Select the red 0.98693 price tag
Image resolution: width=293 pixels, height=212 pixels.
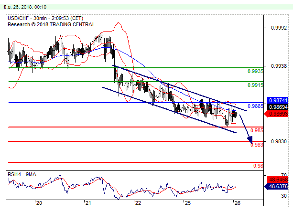(276, 114)
